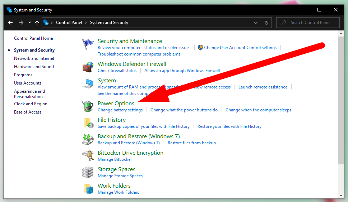Click the Storage Spaces drives icon
This screenshot has height=202, width=348.
(x=88, y=172)
